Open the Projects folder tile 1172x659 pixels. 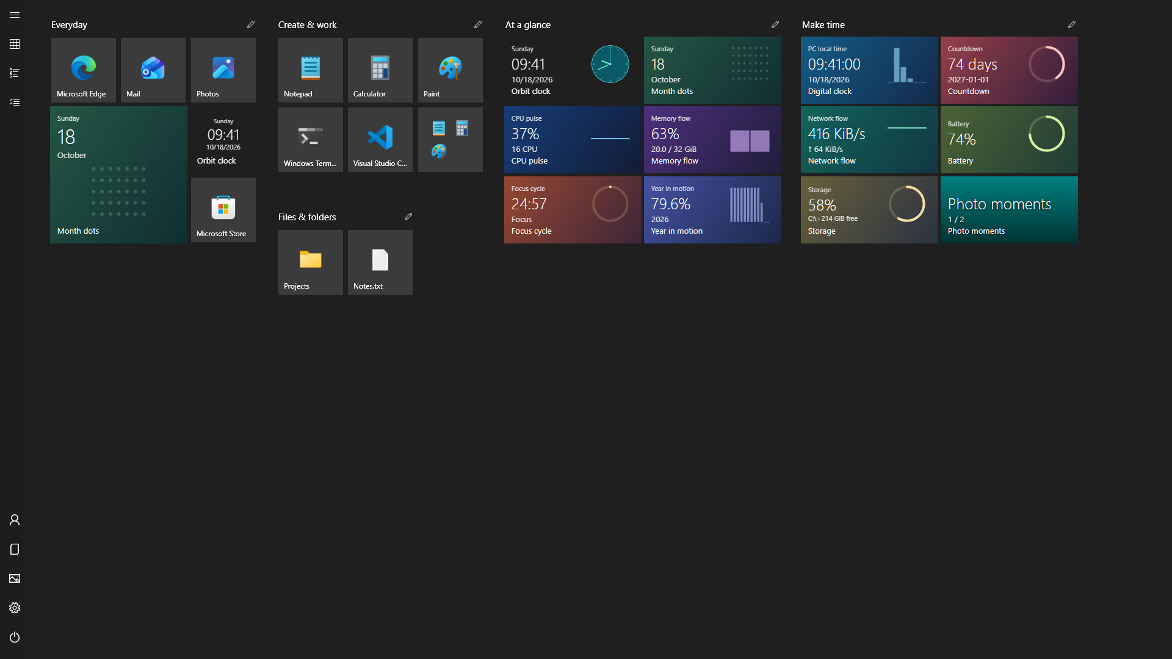[311, 262]
